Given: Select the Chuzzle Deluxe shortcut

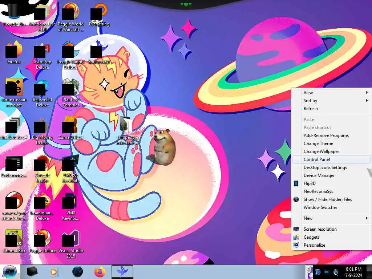Looking at the screenshot, I should pos(42,169).
